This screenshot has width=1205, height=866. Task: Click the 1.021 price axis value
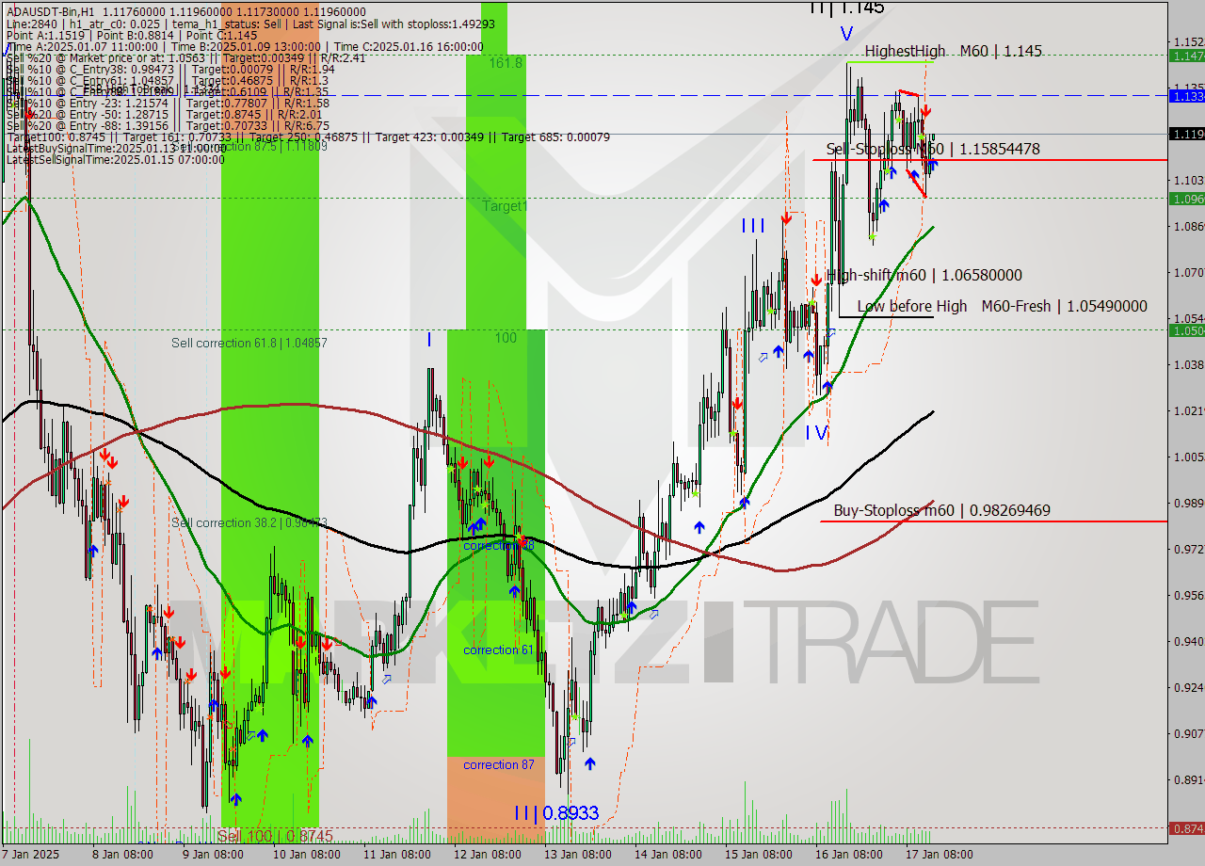pos(1188,410)
